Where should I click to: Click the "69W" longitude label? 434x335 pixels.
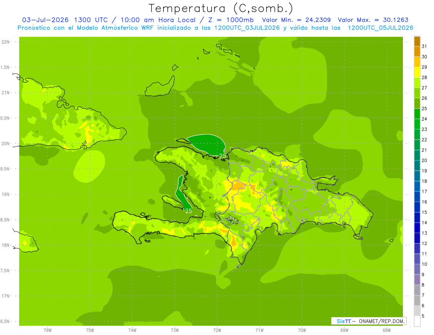344,330
